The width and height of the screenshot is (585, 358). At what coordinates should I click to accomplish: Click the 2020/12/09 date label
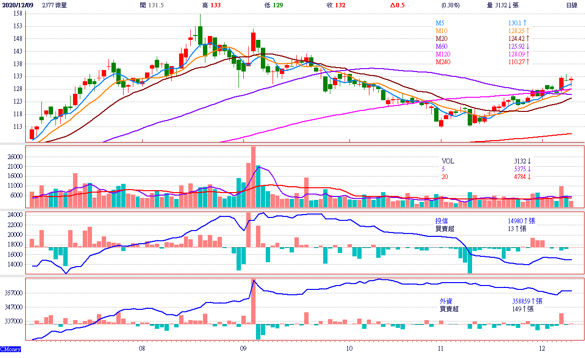[x=18, y=5]
